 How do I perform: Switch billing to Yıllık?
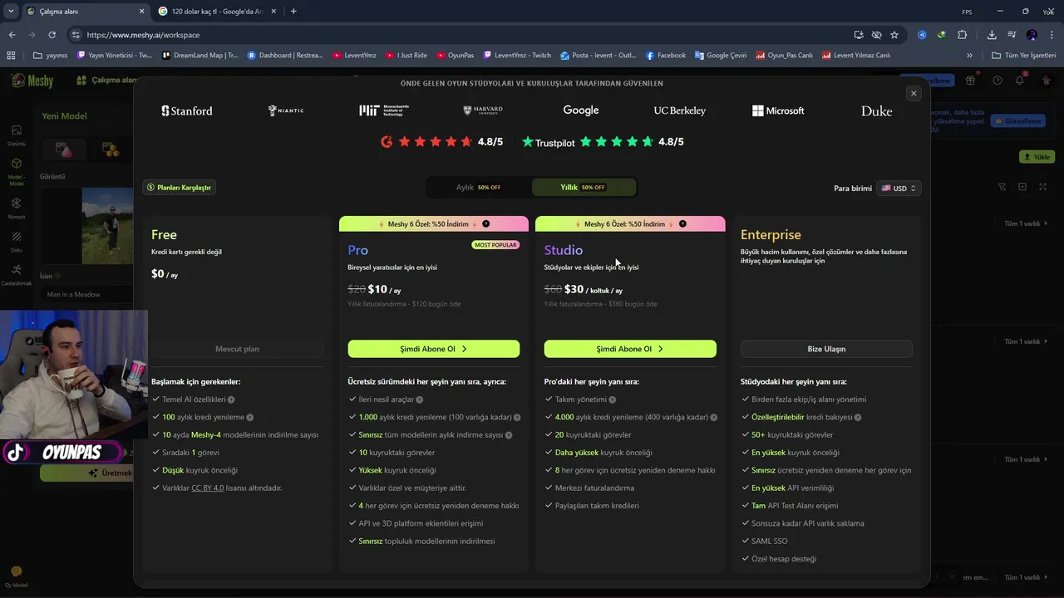[584, 188]
